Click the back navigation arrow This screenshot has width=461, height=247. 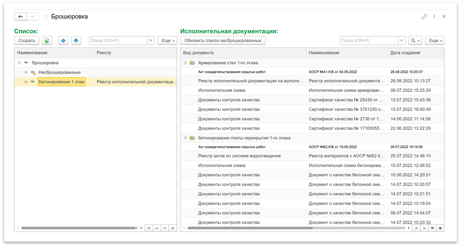pyautogui.click(x=20, y=17)
